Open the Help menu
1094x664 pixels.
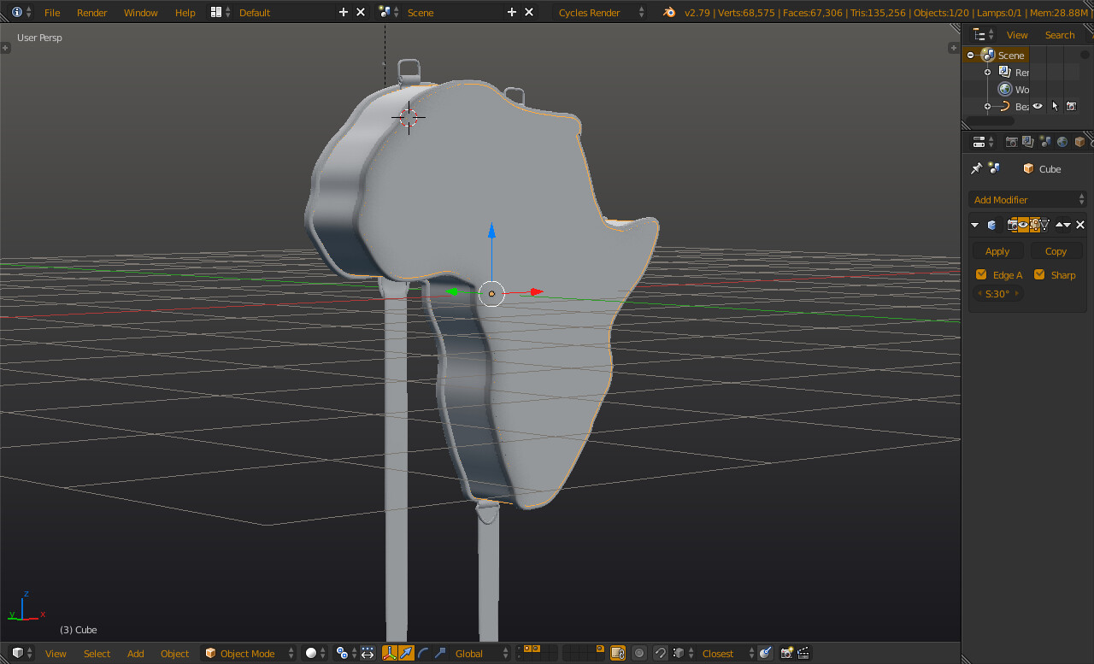185,12
